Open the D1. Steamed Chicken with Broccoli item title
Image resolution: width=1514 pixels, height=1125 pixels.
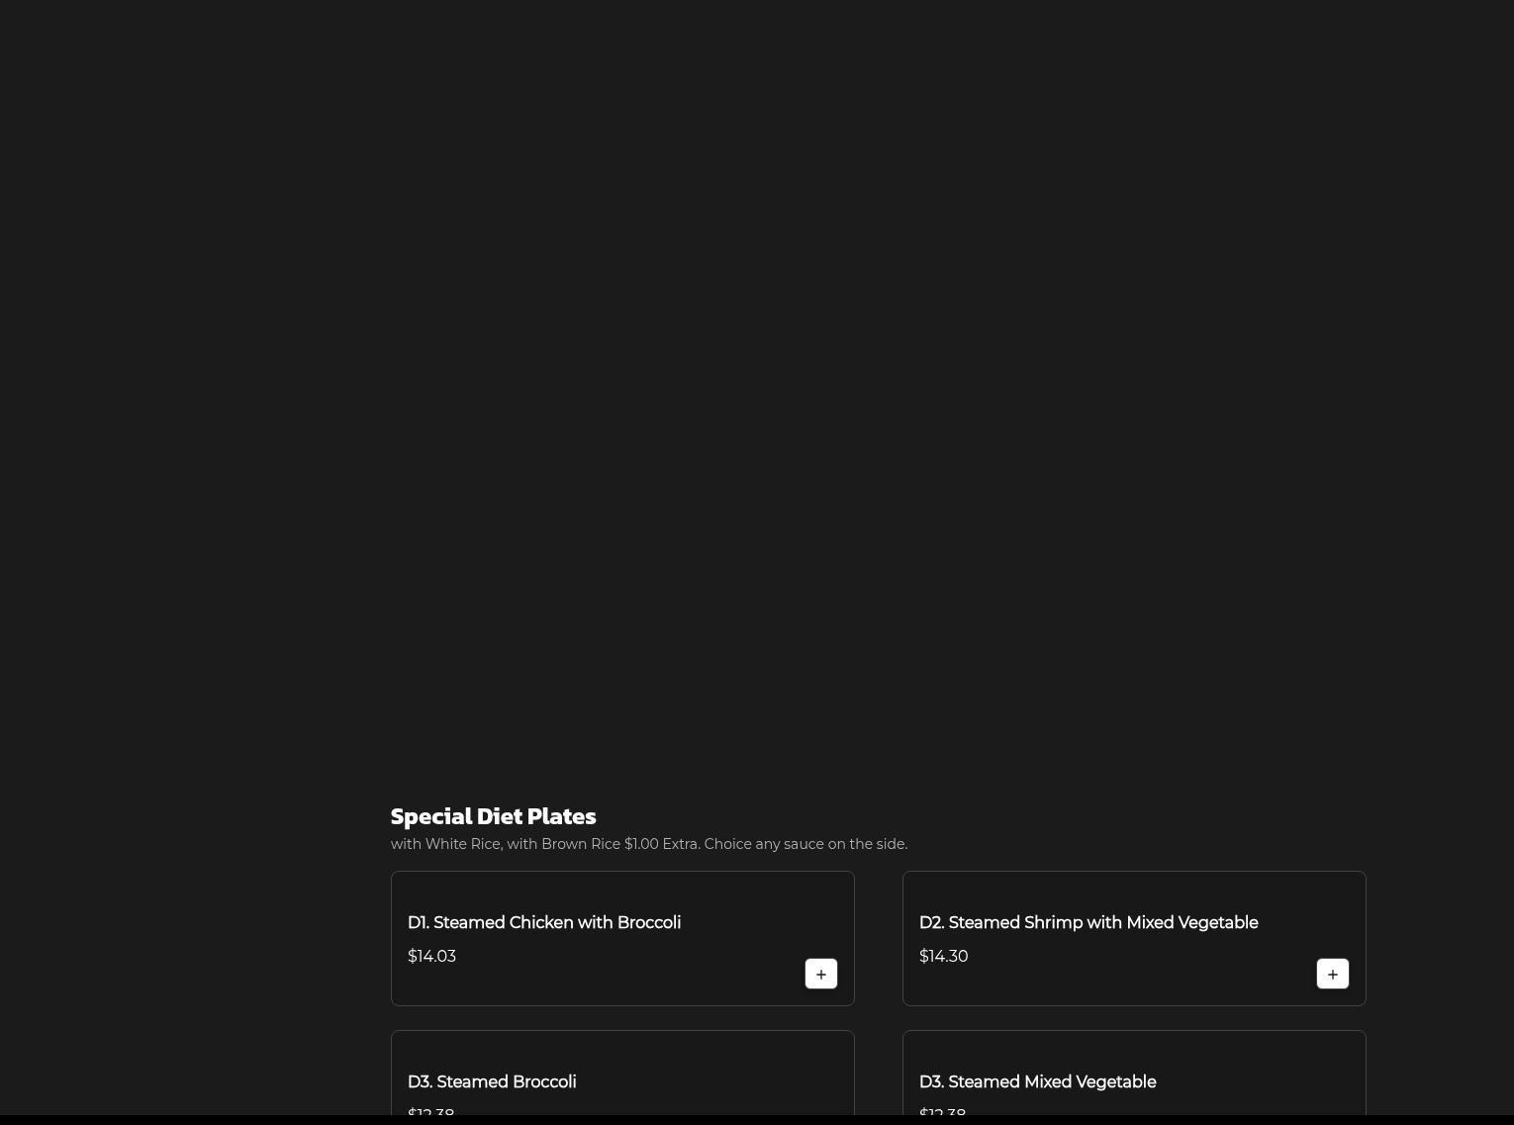point(544,922)
